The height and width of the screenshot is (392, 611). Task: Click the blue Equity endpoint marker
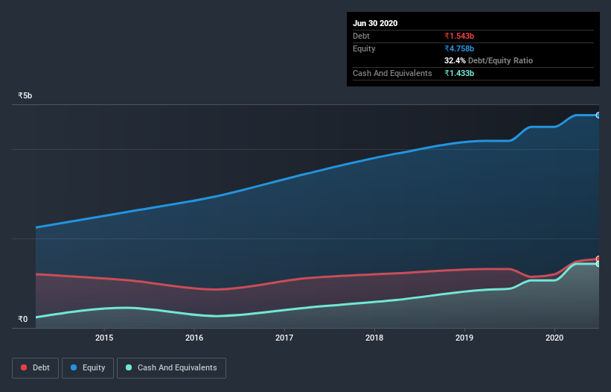click(598, 116)
